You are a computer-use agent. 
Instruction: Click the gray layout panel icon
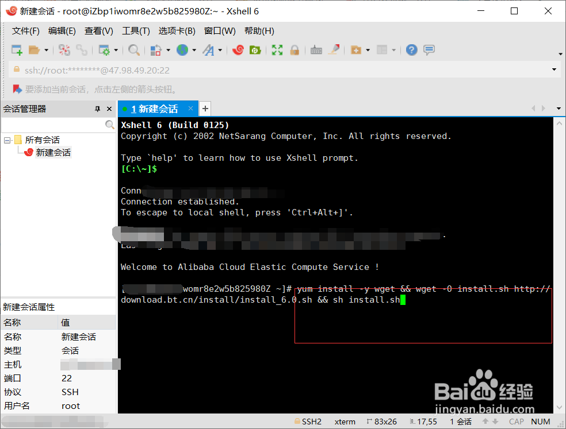(382, 50)
